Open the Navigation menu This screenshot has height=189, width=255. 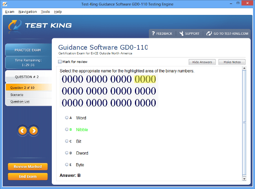point(27,12)
